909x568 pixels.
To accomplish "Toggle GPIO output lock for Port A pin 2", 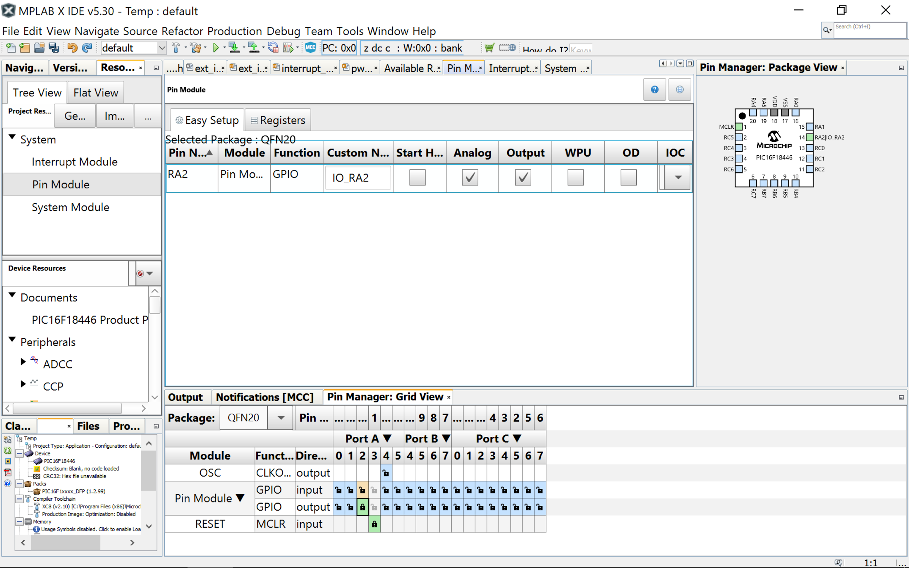I will pyautogui.click(x=363, y=507).
